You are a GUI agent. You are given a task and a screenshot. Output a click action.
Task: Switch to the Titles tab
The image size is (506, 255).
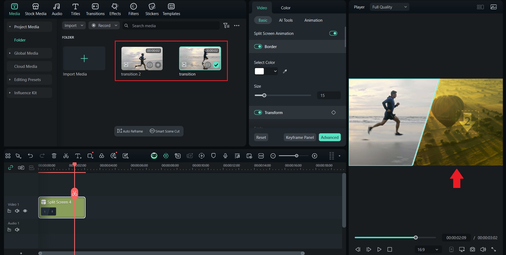pos(75,10)
